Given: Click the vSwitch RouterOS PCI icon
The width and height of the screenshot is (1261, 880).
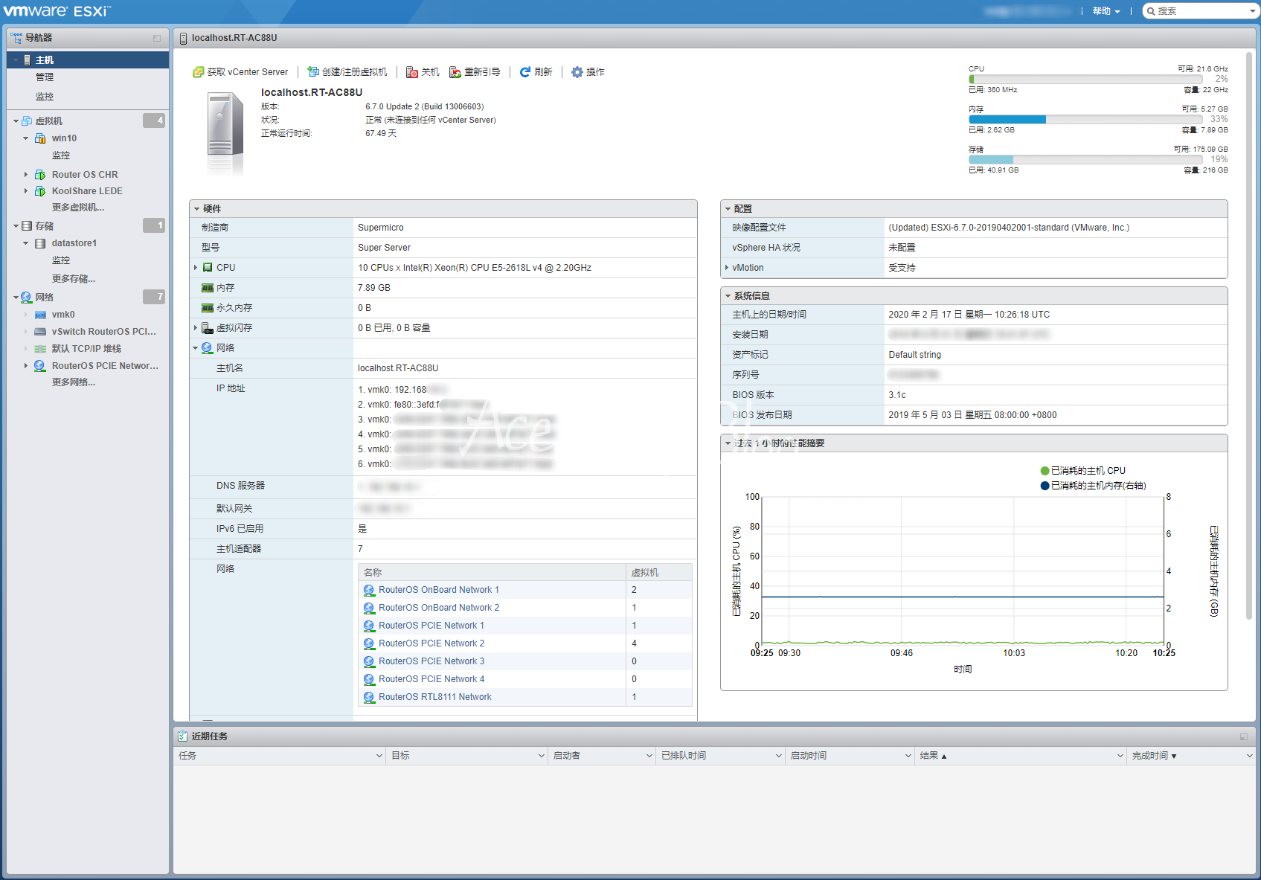Looking at the screenshot, I should tap(40, 332).
